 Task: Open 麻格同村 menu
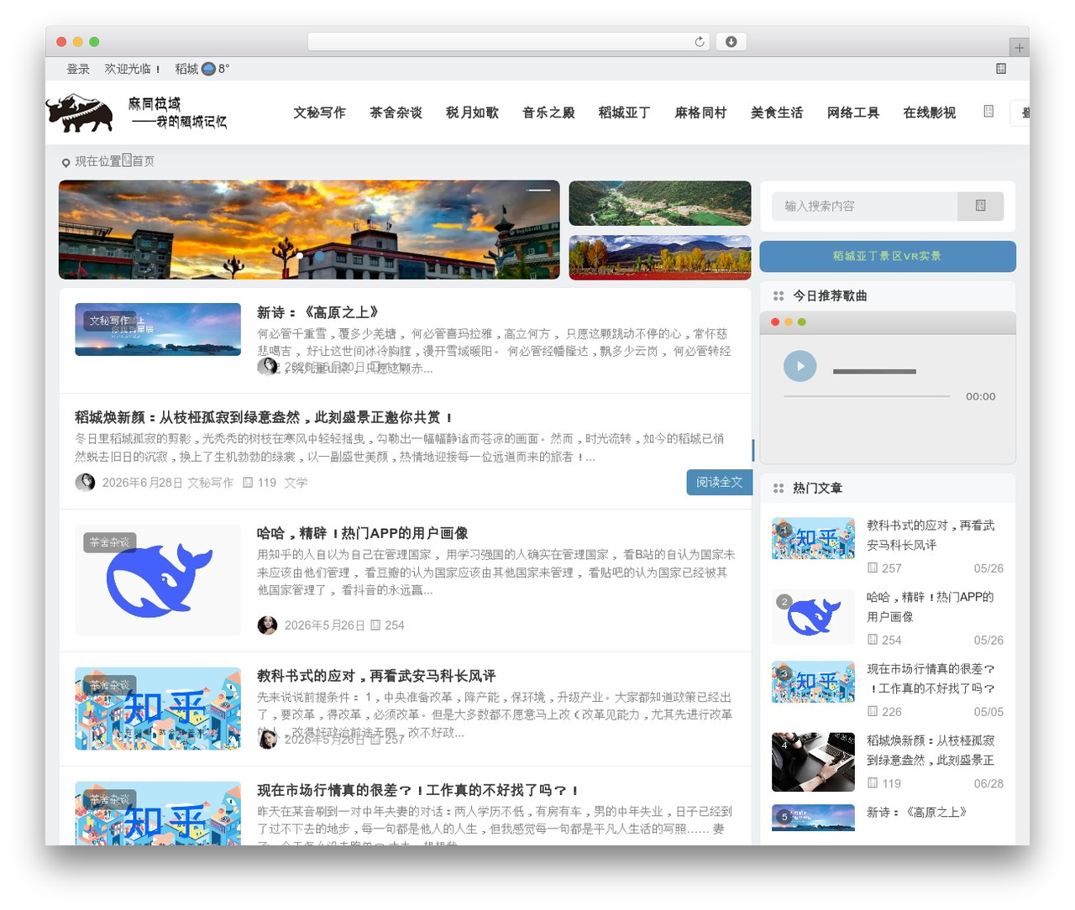pyautogui.click(x=700, y=112)
